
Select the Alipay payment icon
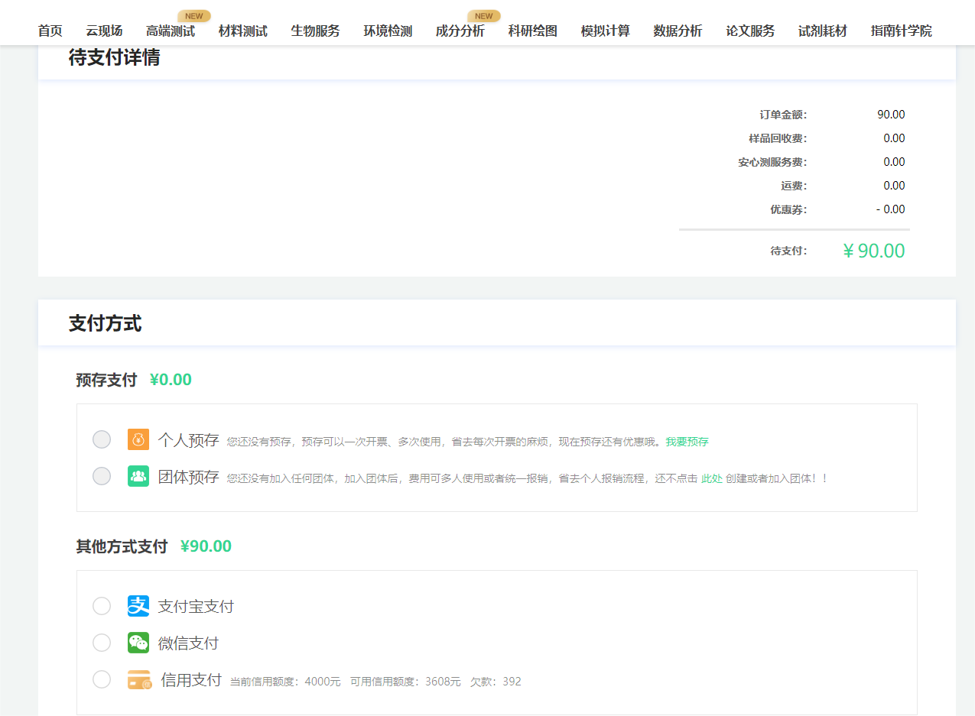pos(138,605)
